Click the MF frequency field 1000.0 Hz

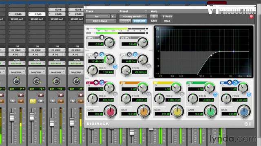coord(173,100)
